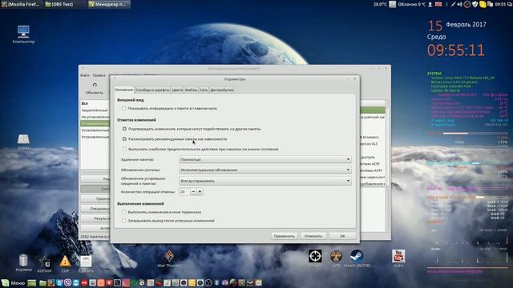Click the clock showing 09:55 in the top panel
Viewport: 513px width, 288px height.
pos(500,4)
